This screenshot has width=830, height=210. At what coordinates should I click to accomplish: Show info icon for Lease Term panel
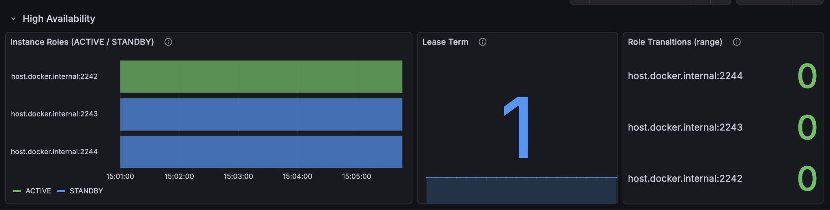(482, 42)
